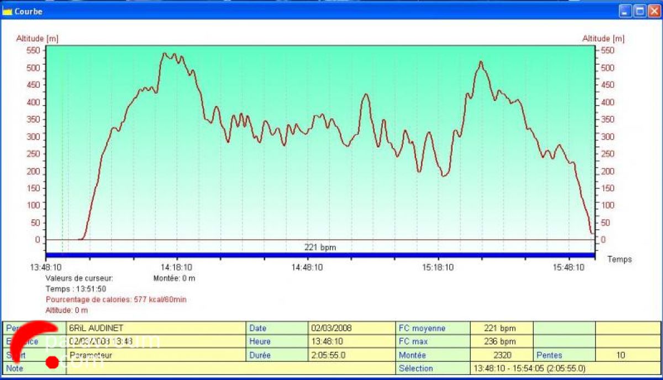Click the left Altitude [m] axis title
663x380 pixels.
tap(38, 39)
